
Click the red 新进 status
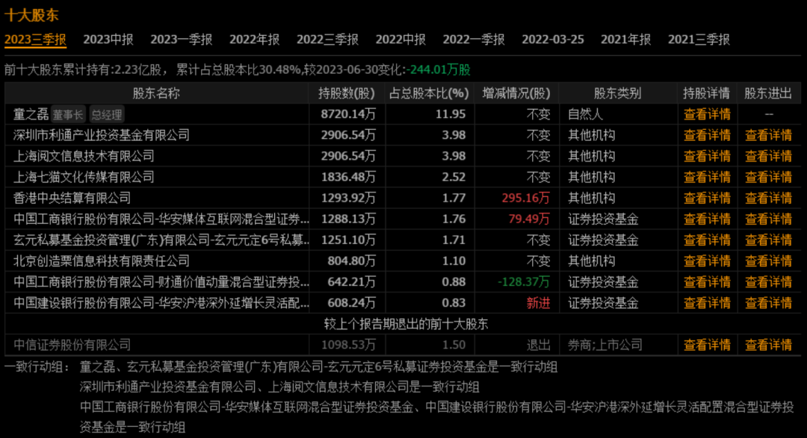538,303
